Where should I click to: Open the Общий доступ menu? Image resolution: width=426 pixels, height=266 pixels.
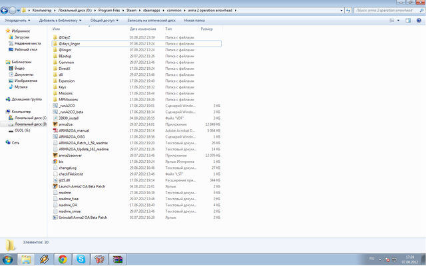(105, 21)
